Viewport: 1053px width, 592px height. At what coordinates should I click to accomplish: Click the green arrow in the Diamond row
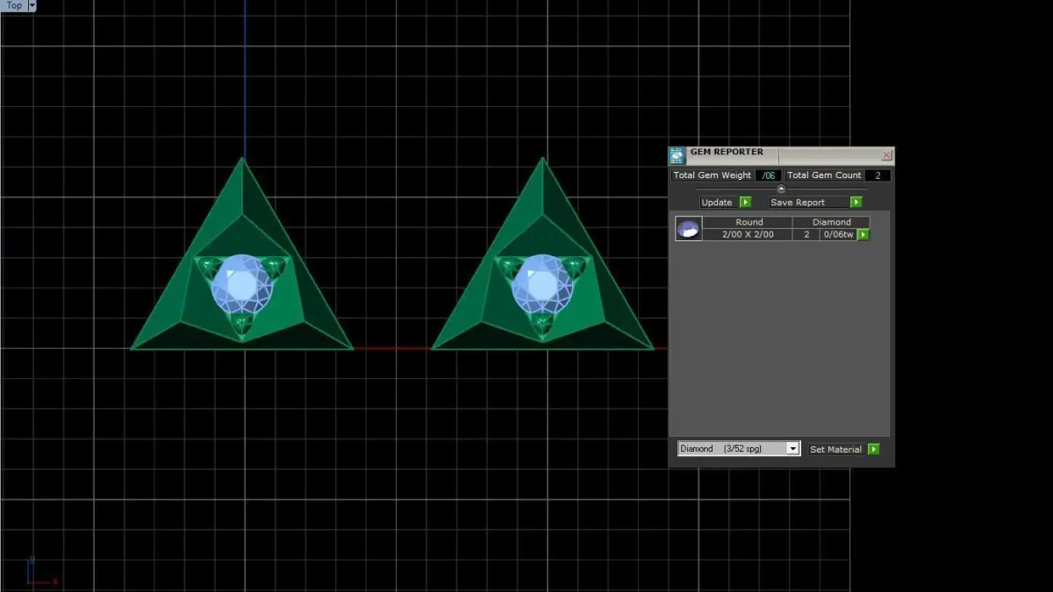click(x=863, y=235)
